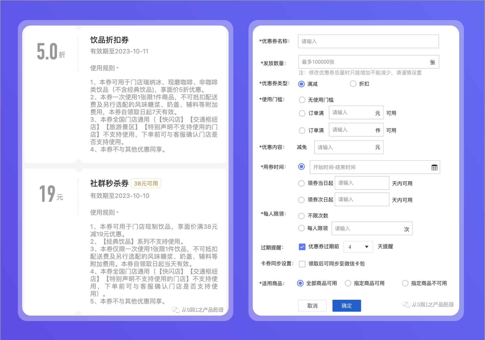The height and width of the screenshot is (340, 485).
Task: Click the 38元可用 tag
Action: (146, 184)
